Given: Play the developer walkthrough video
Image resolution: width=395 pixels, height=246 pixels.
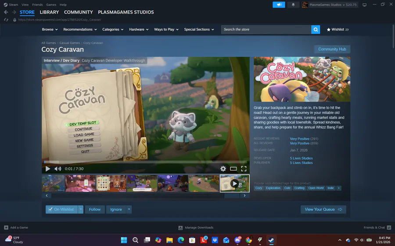Looking at the screenshot, I should click(47, 169).
